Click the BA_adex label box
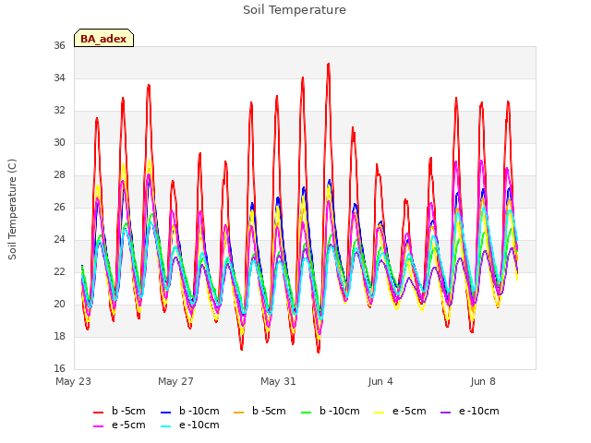Image resolution: width=591 pixels, height=443 pixels. [103, 38]
